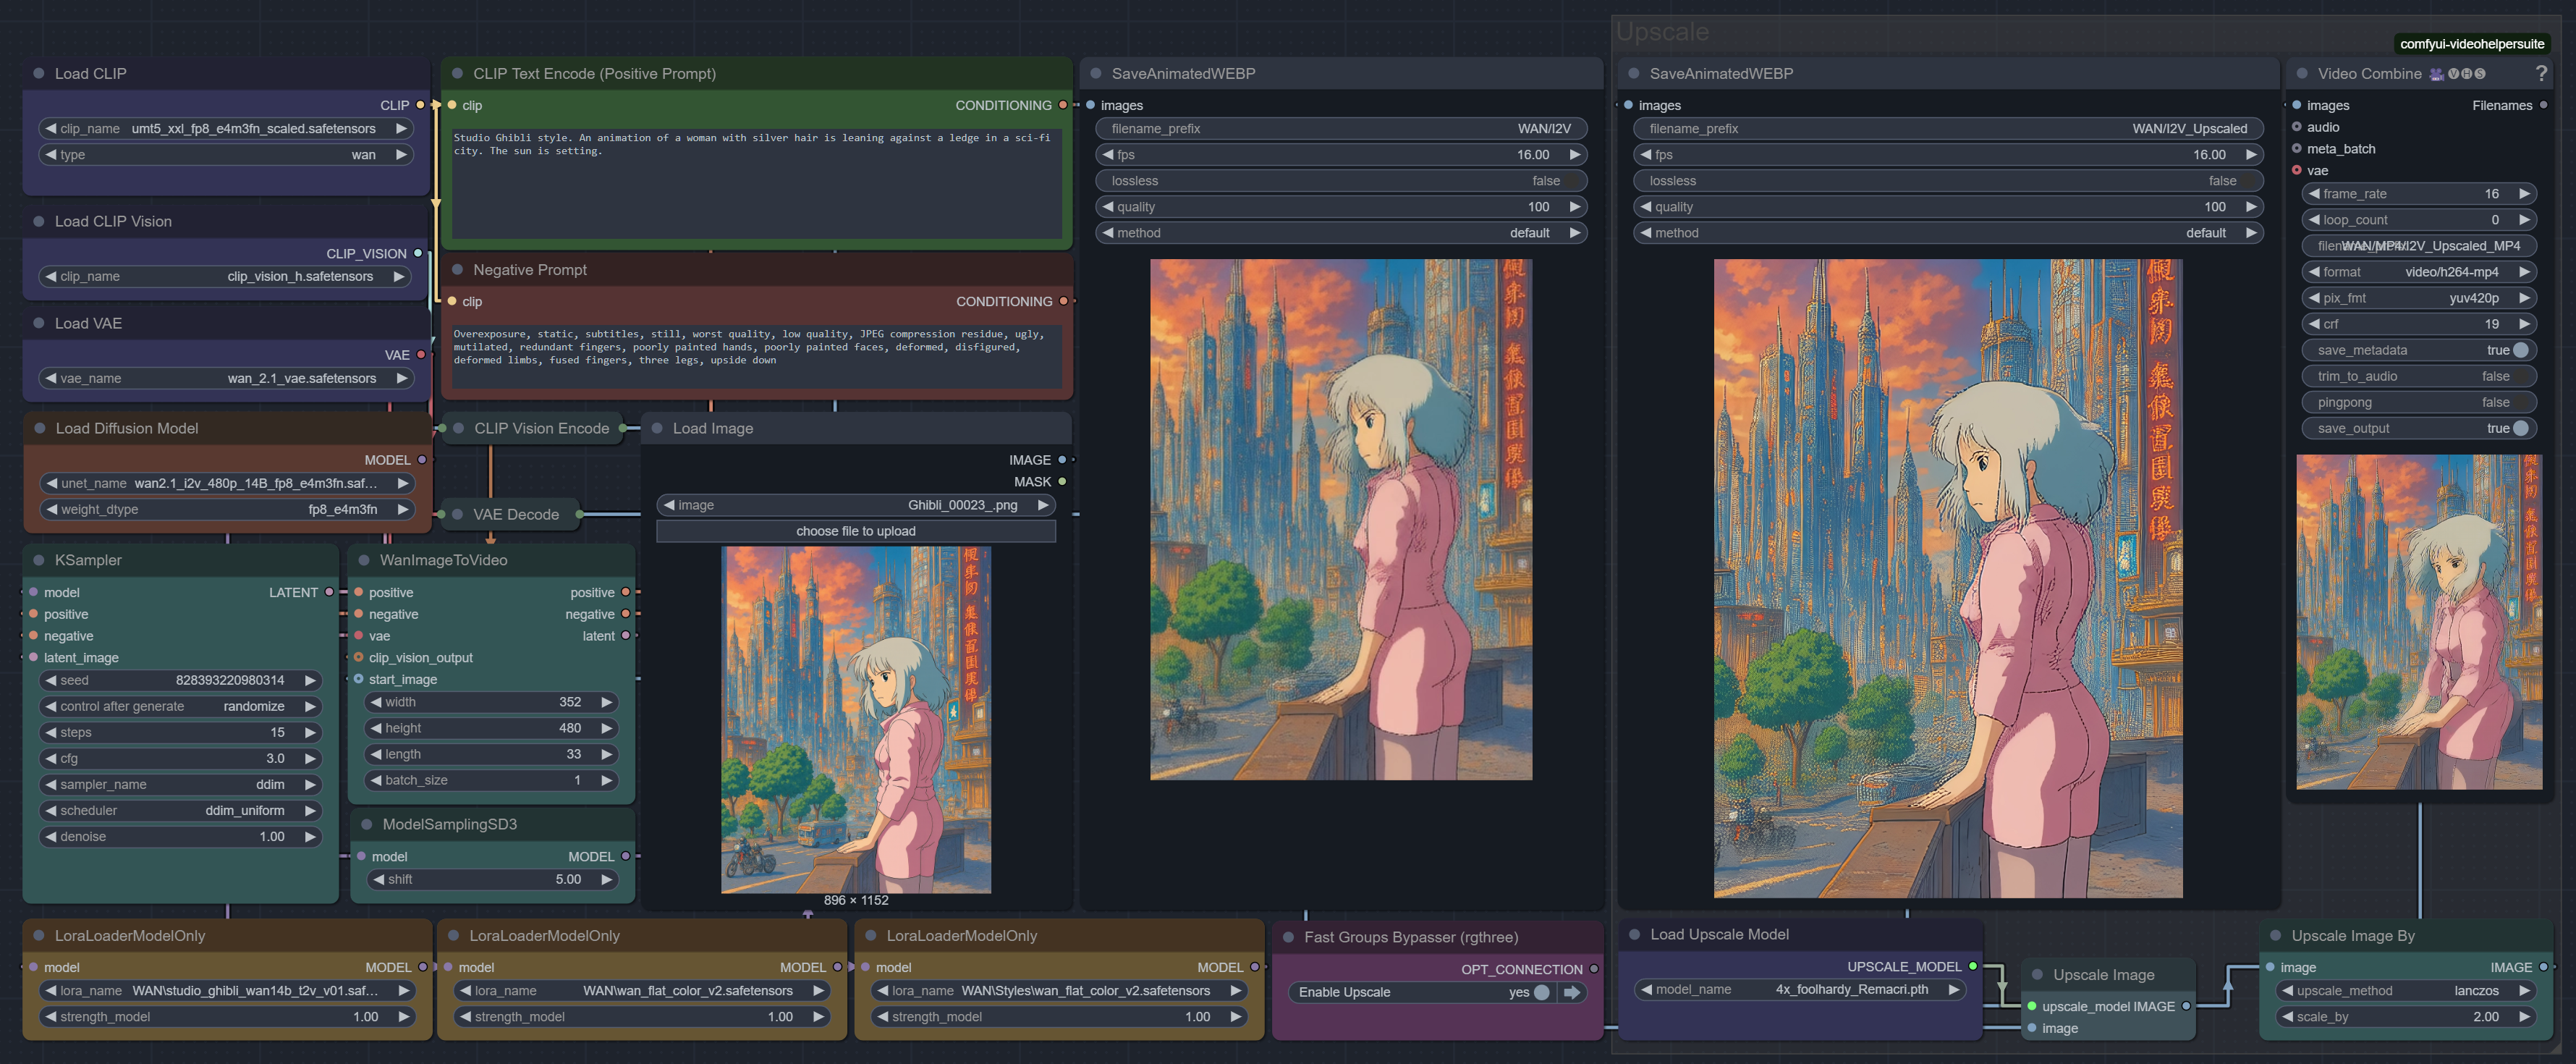
Task: Collapse the Upscale Image node via its title dot
Action: click(2037, 975)
